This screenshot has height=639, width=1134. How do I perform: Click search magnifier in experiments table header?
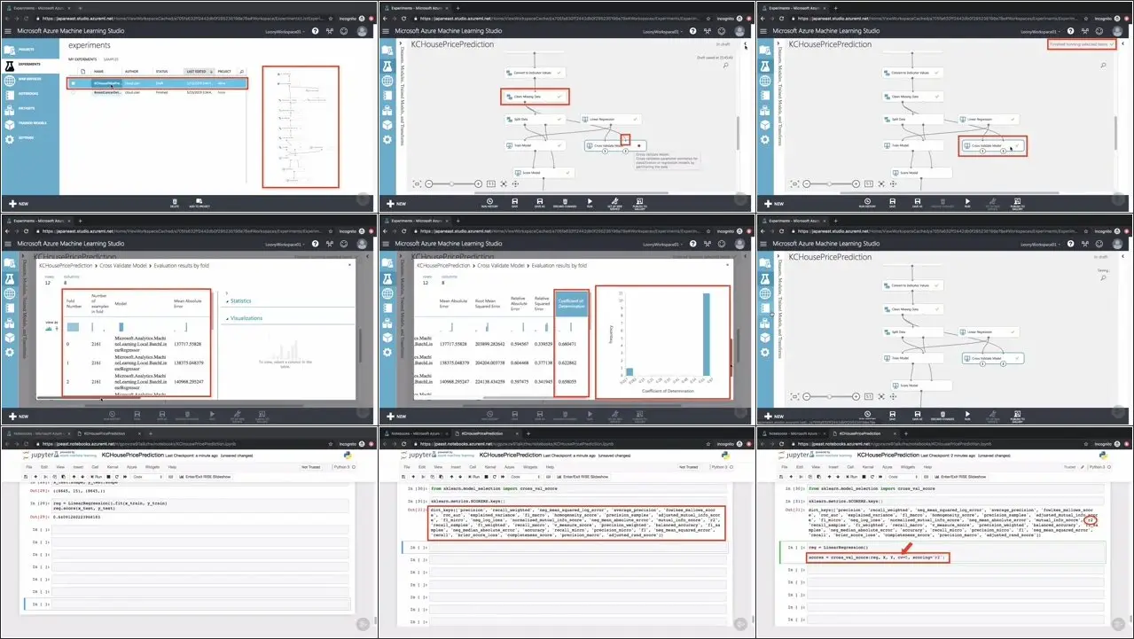coord(242,71)
